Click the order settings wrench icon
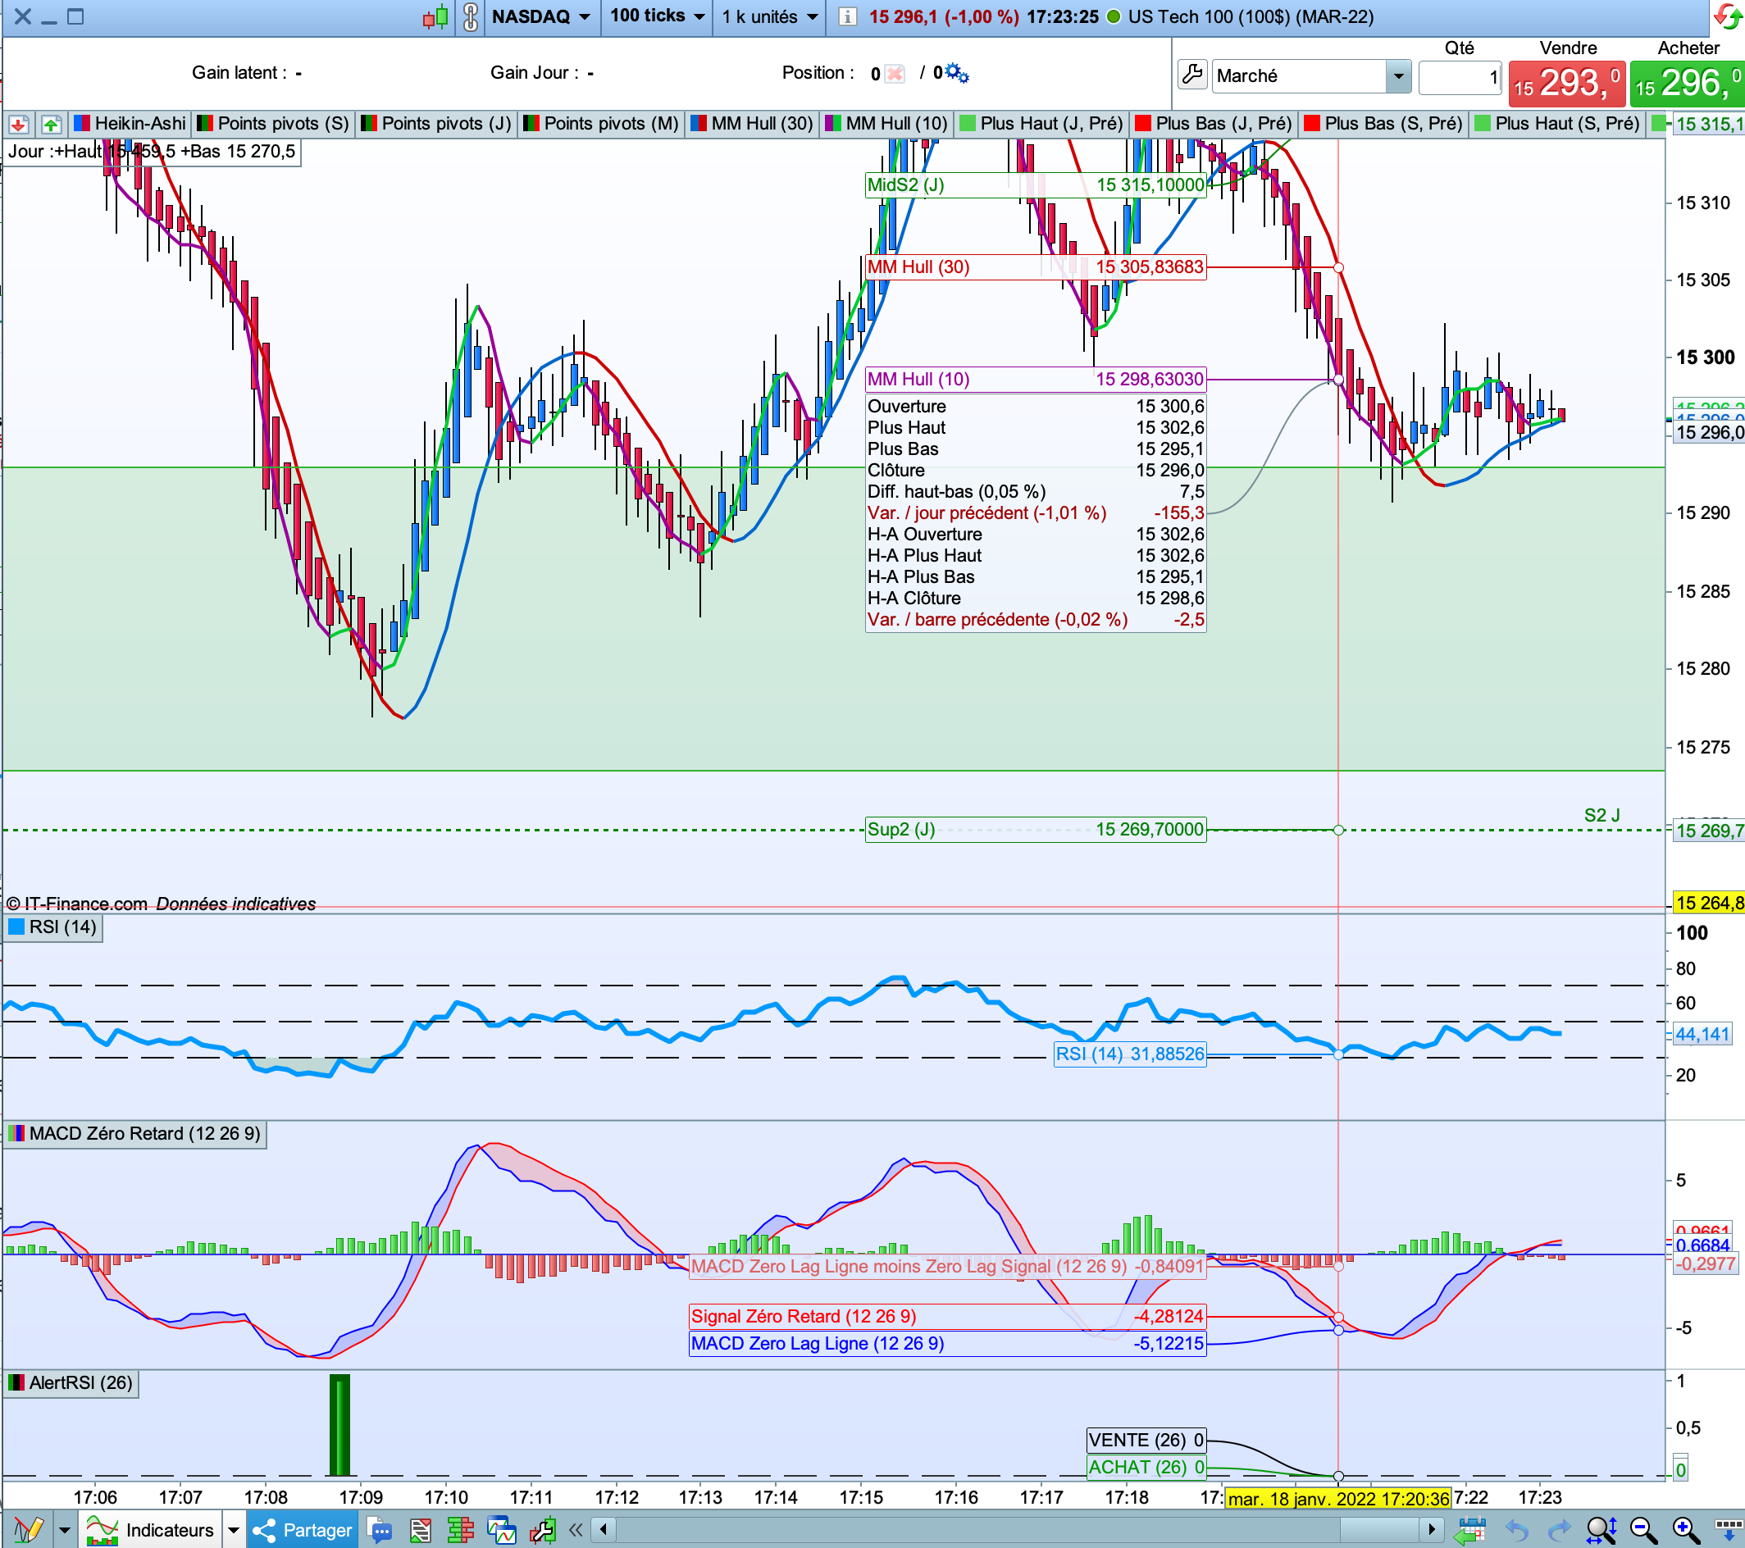 (1191, 75)
